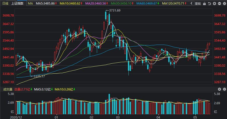Open the main chart settings gear
Screen dimensions: 227x119
pyautogui.click(x=224, y=4)
